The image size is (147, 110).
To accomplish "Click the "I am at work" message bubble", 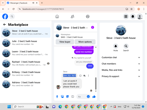I will (72, 84).
